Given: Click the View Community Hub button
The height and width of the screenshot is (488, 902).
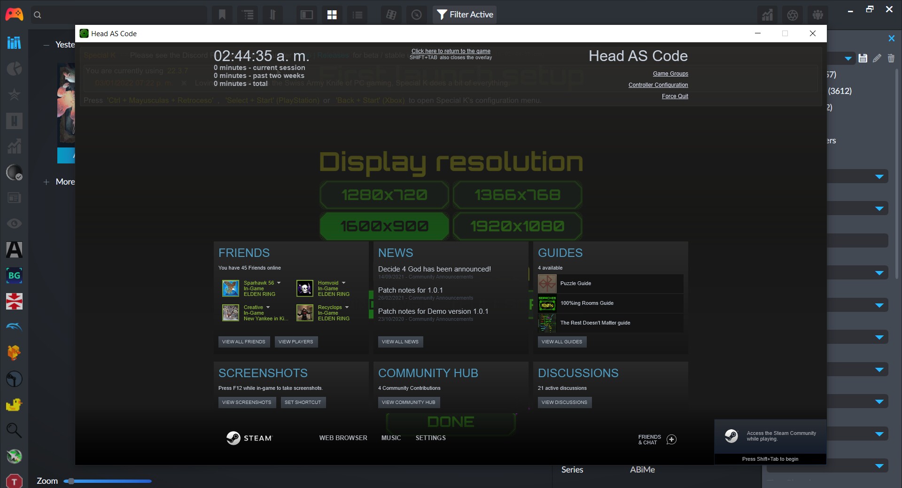Looking at the screenshot, I should click(x=409, y=403).
